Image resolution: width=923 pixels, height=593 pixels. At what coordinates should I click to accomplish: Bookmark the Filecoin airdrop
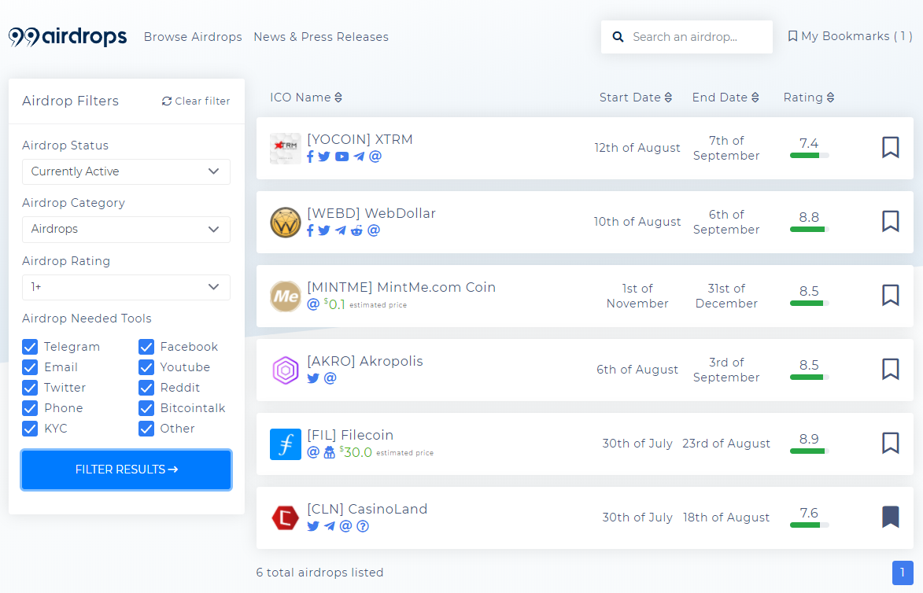click(890, 444)
